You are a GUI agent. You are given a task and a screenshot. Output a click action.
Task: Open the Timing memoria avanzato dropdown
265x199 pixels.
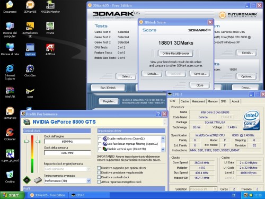coord(89,181)
